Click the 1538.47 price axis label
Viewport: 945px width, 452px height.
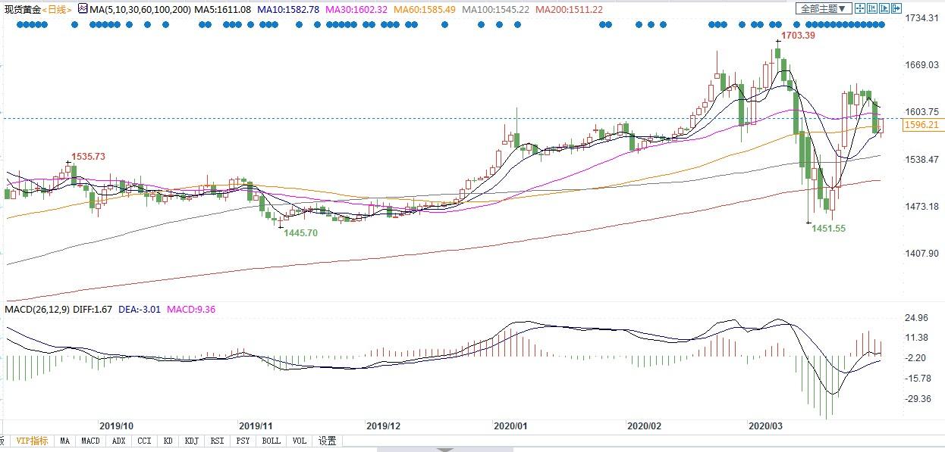click(923, 160)
